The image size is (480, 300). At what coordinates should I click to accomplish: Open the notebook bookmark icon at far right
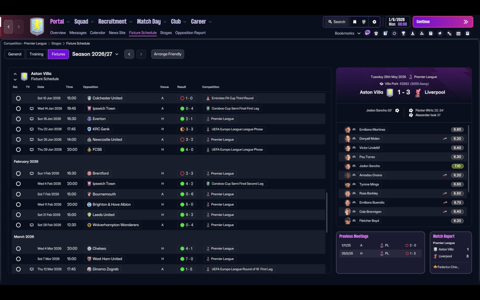[x=467, y=33]
